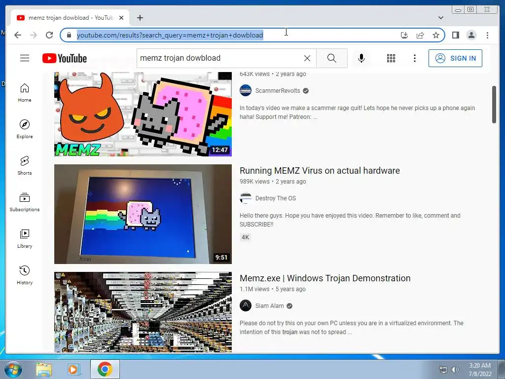This screenshot has width=505, height=379.
Task: Go to YouTube home via logo
Action: pyautogui.click(x=65, y=58)
